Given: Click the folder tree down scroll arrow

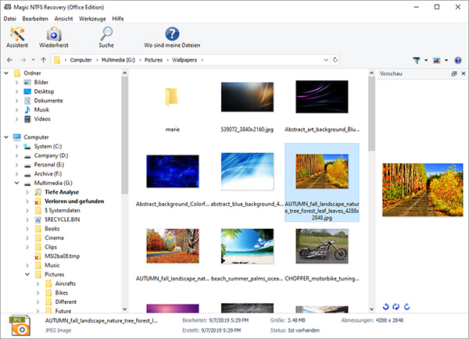Looking at the screenshot, I should (x=125, y=309).
